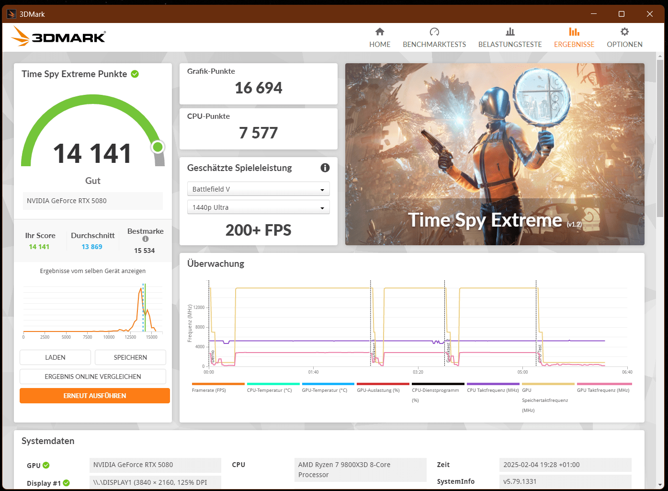The image size is (668, 491).
Task: Click Display #1 value DISPLAY1 3840 × 2160
Action: (155, 482)
